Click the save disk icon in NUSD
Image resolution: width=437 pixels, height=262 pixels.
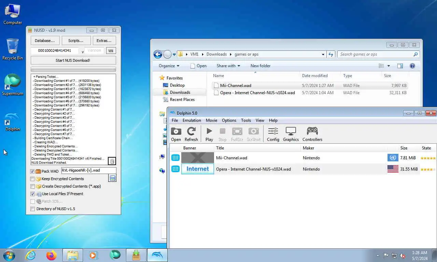[x=112, y=178]
